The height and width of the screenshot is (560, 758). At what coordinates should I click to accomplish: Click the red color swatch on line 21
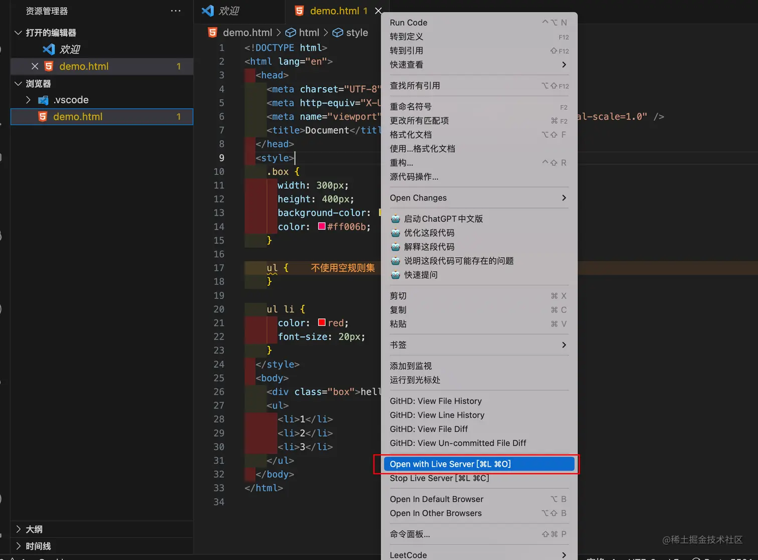[x=322, y=322]
